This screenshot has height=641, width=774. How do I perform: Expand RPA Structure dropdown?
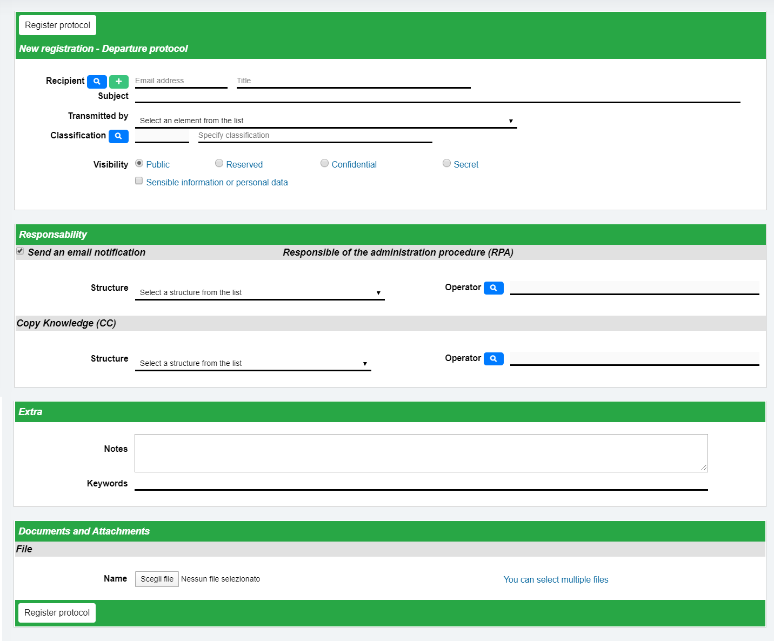click(x=260, y=292)
